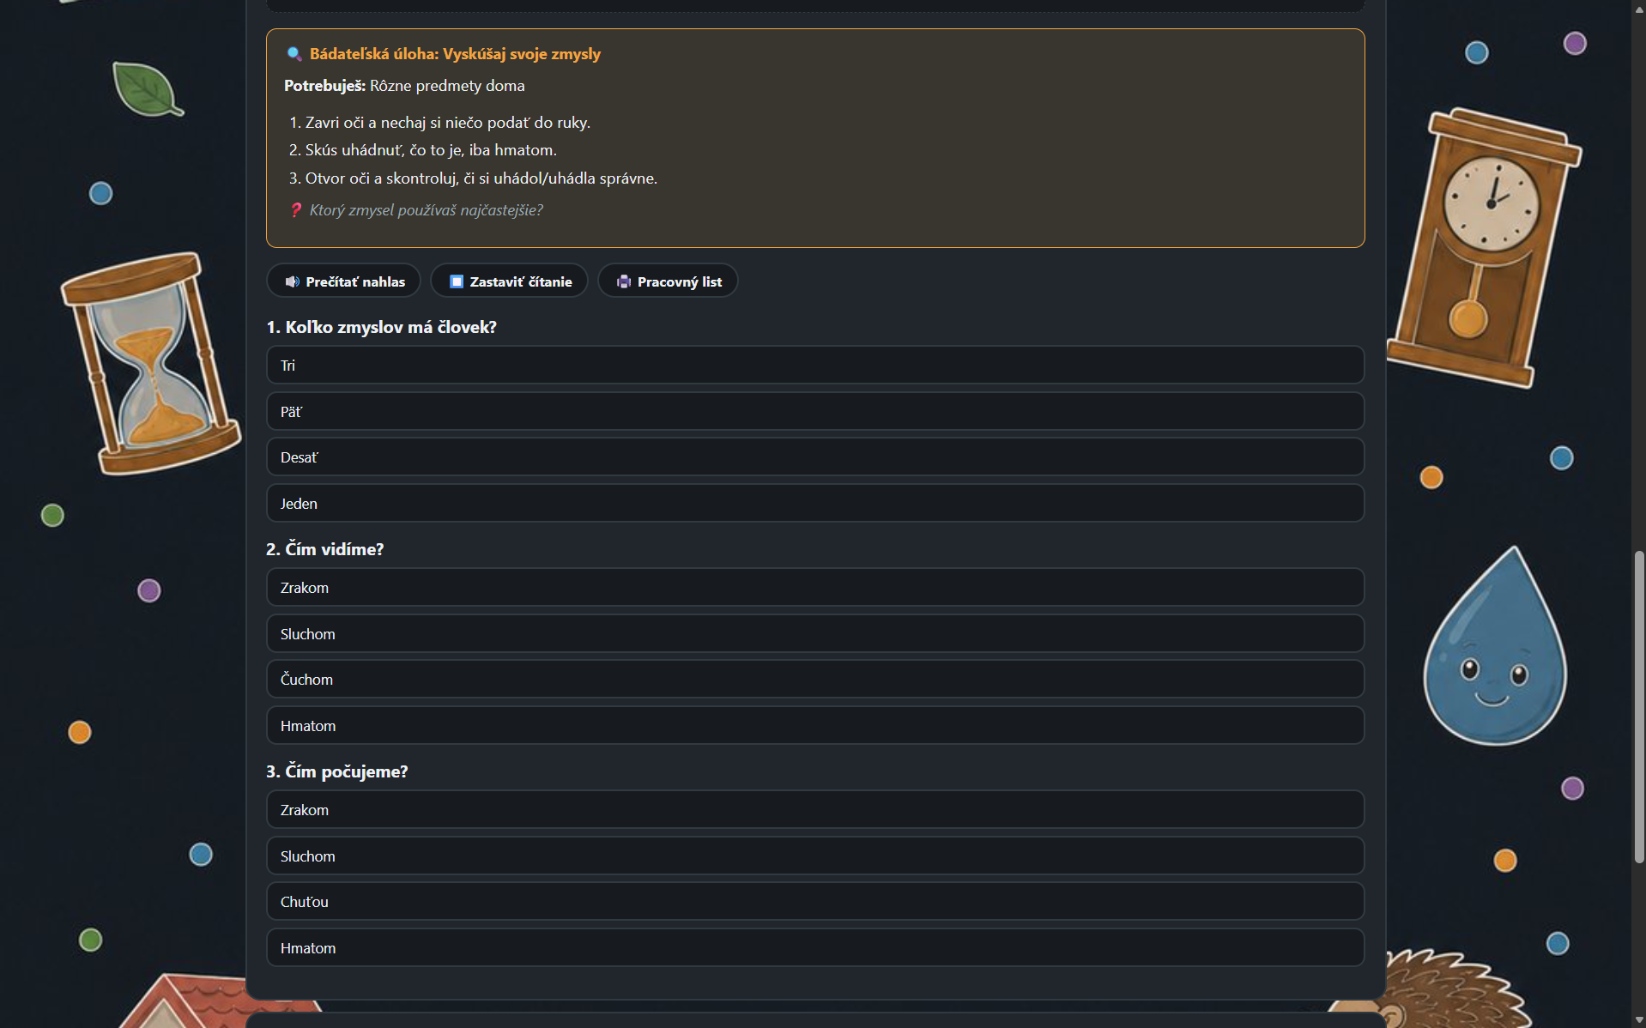1646x1028 pixels.
Task: Click the stop icon on Zastaviť čítanie
Action: coord(457,281)
